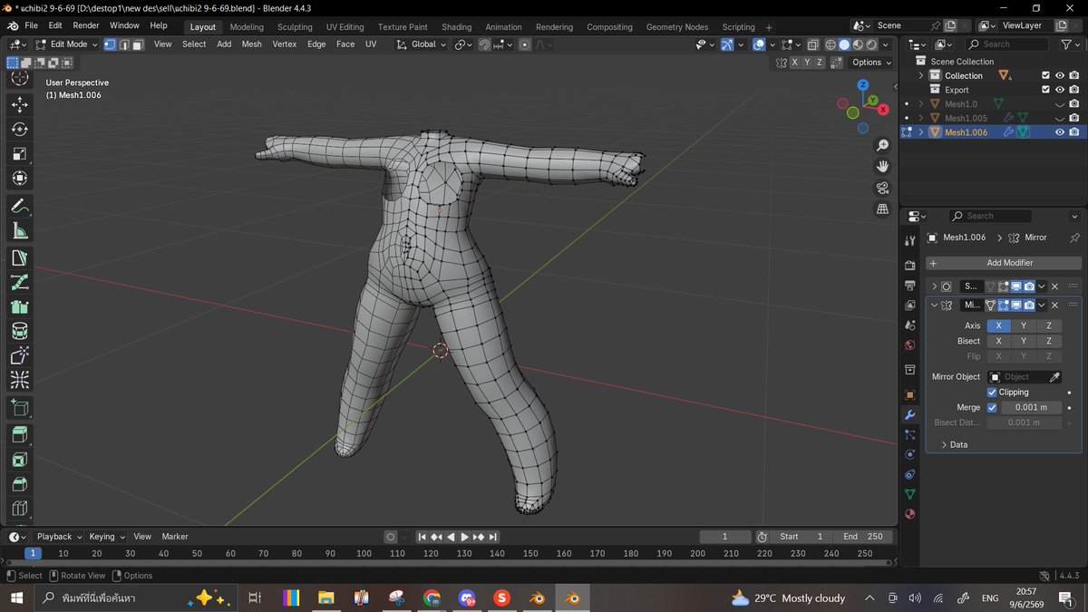Open the Global transform orientation dropdown
Image resolution: width=1088 pixels, height=612 pixels.
click(x=423, y=44)
